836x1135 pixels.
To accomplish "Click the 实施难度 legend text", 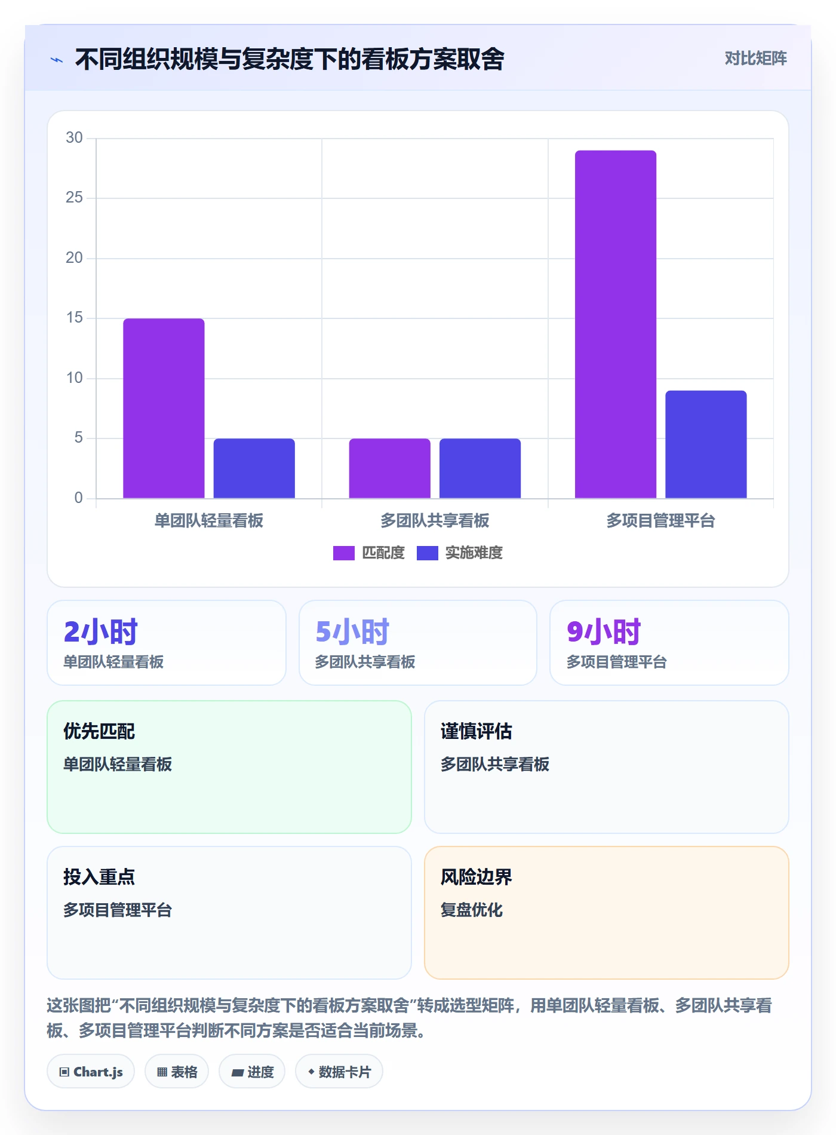I will 474,553.
